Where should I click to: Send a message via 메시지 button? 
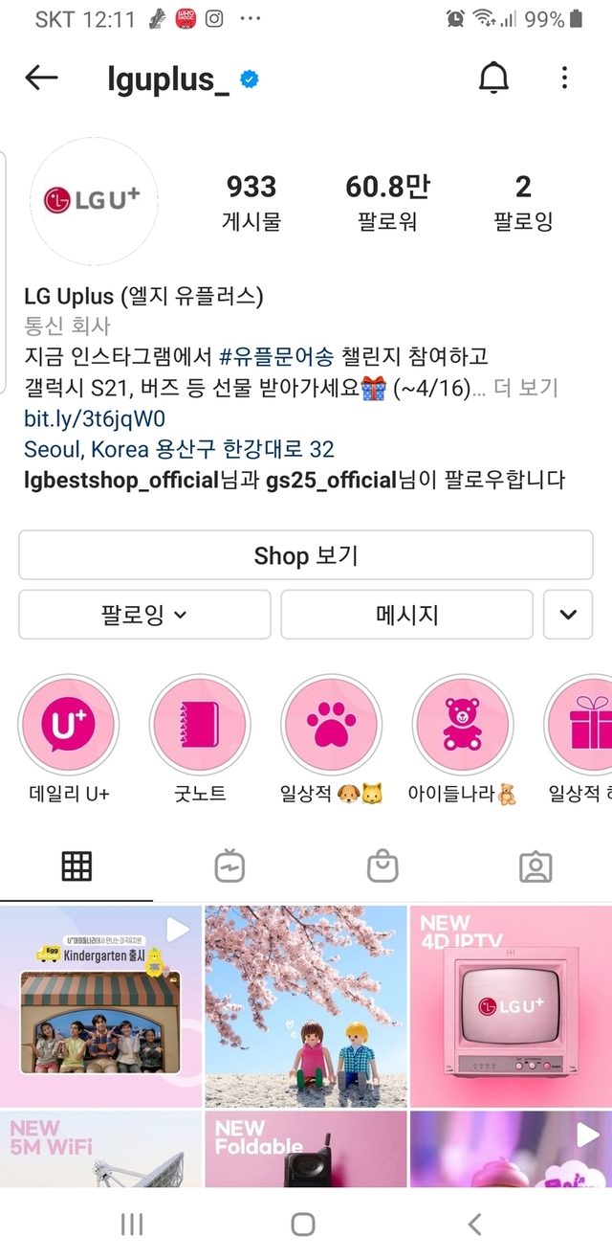tap(406, 615)
